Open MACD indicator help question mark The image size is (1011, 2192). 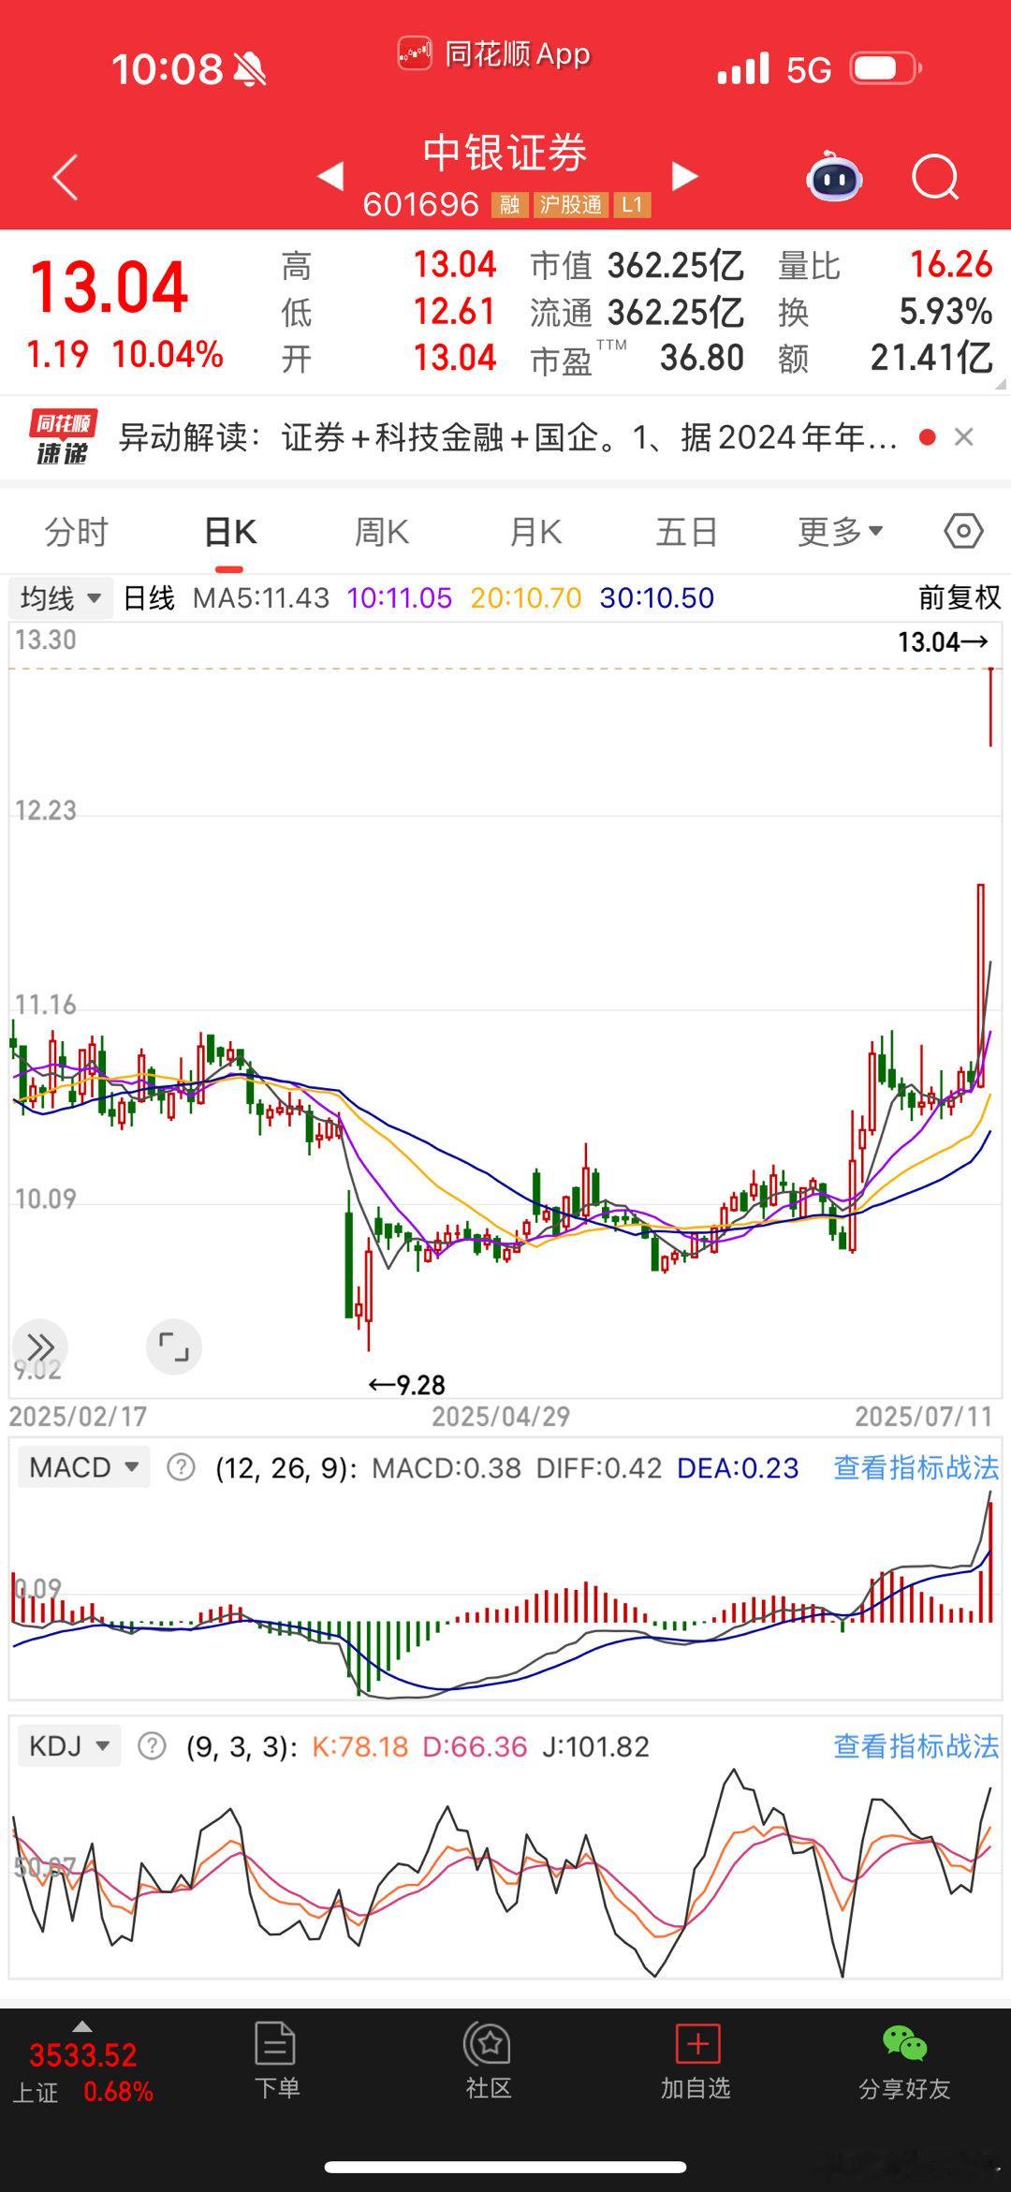[181, 1467]
